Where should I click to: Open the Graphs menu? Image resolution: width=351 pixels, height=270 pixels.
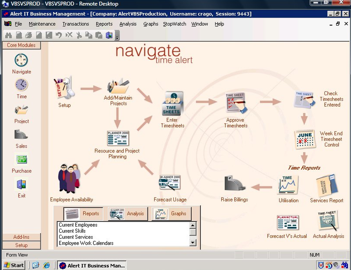pyautogui.click(x=151, y=24)
